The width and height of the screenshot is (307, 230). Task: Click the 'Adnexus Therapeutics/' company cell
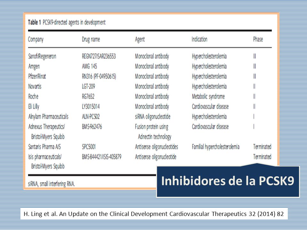click(x=46, y=127)
